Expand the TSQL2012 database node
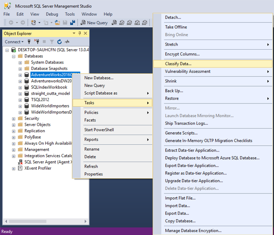The height and width of the screenshot is (235, 274). [20, 100]
